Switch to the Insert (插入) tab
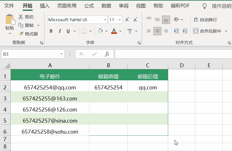232x151 pixels. click(45, 6)
